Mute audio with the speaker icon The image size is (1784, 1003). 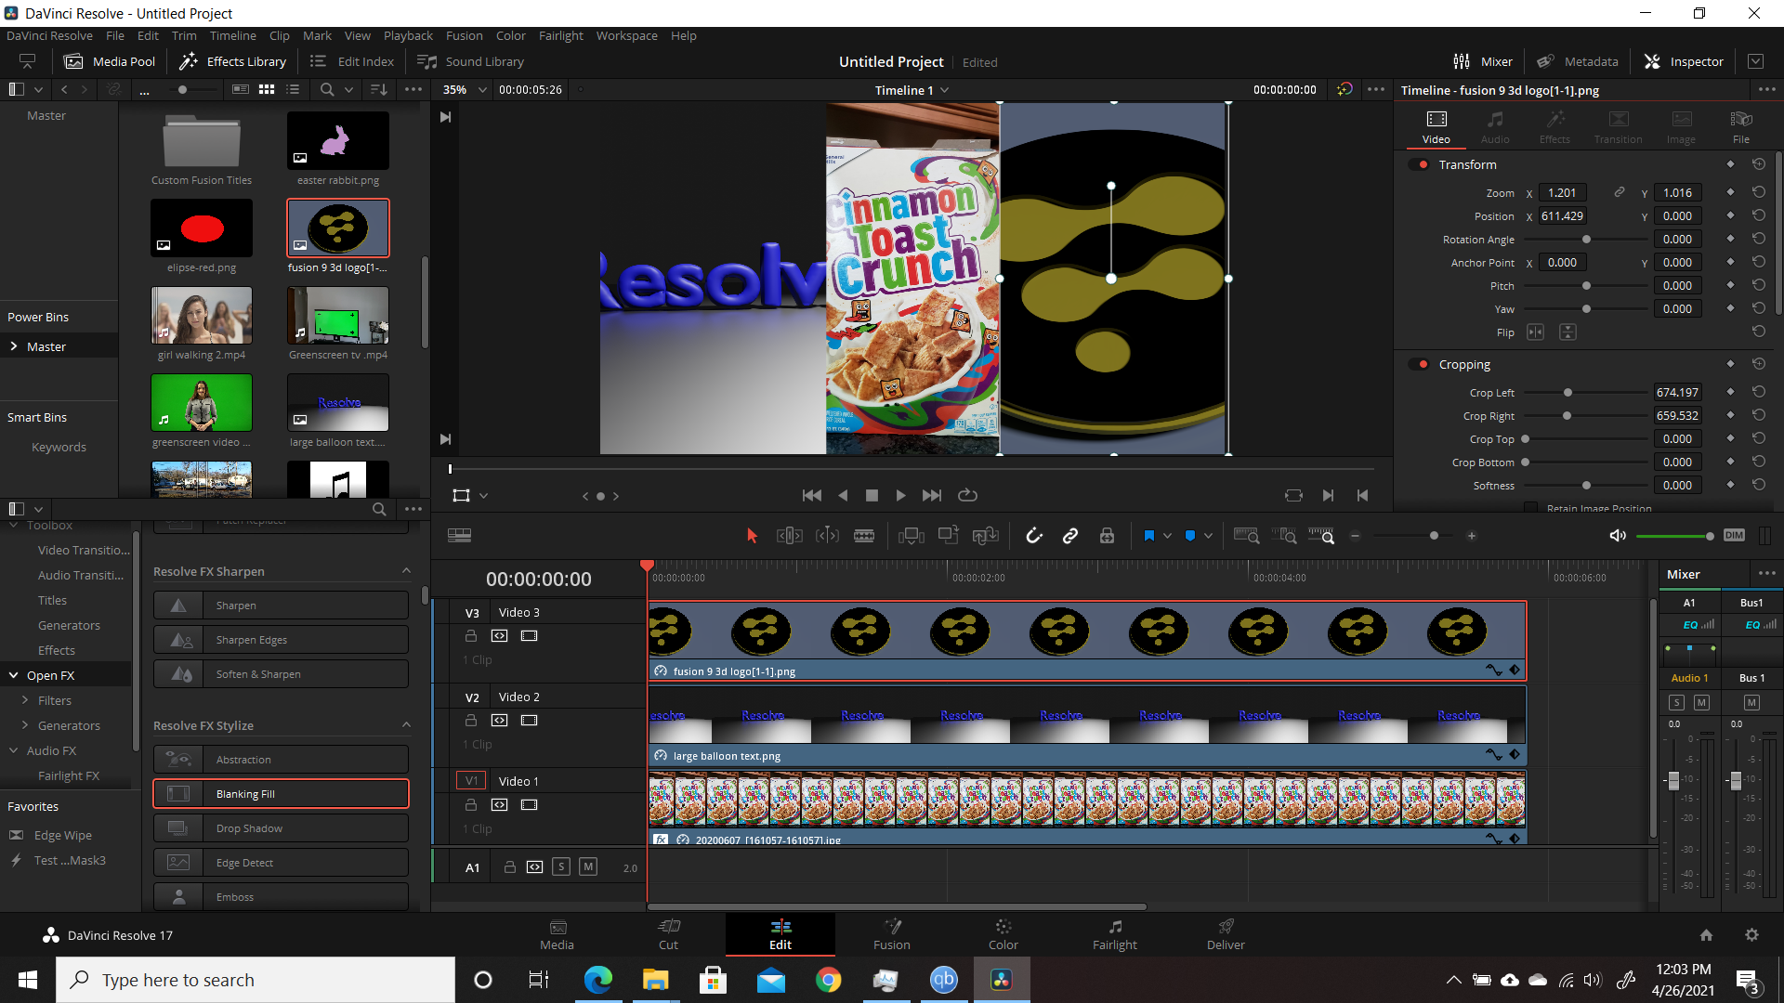(x=1618, y=536)
